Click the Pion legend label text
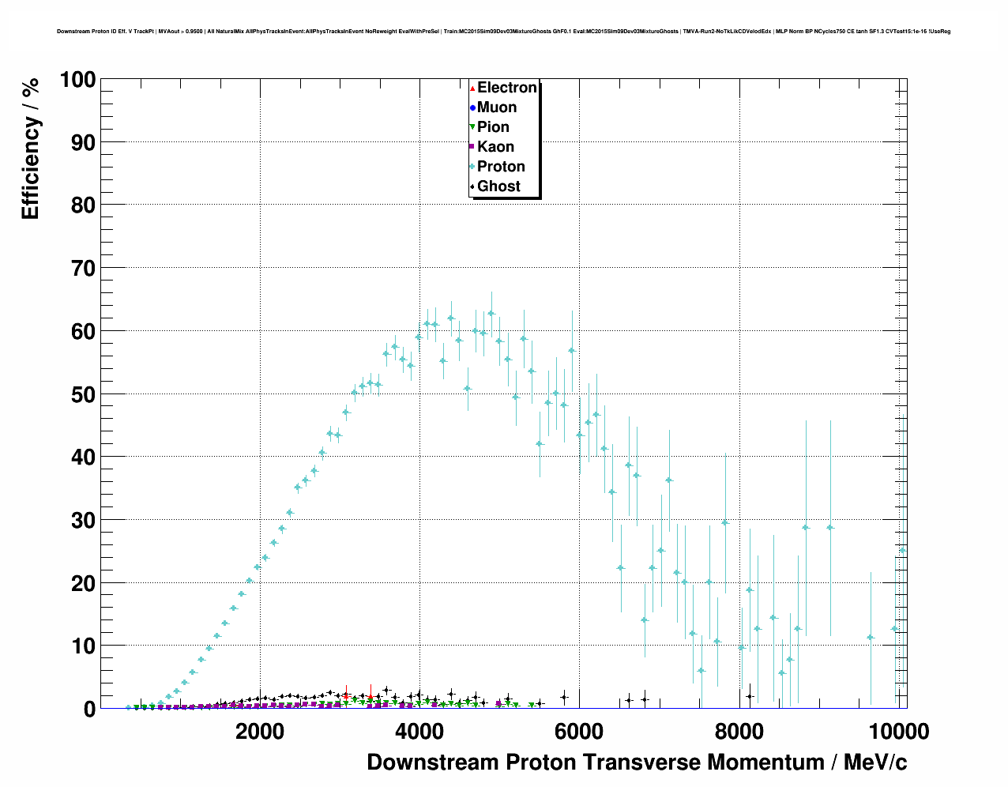1008x787 pixels. tap(493, 127)
